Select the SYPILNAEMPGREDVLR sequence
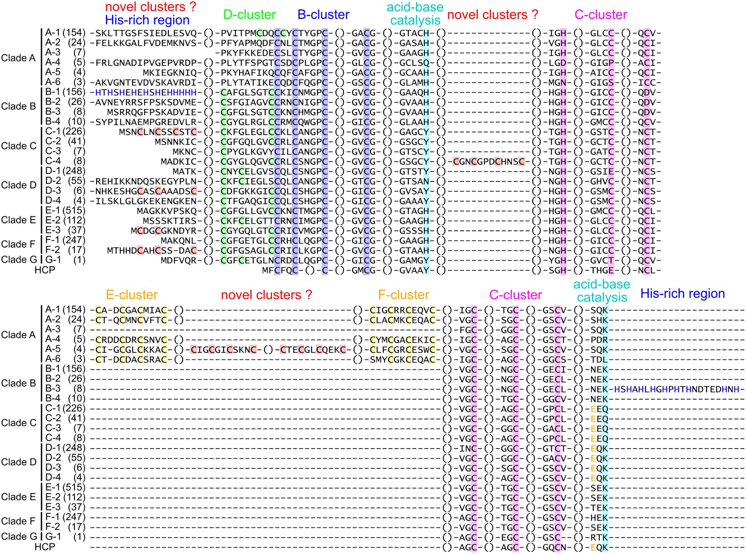Image resolution: width=746 pixels, height=554 pixels. pyautogui.click(x=146, y=122)
